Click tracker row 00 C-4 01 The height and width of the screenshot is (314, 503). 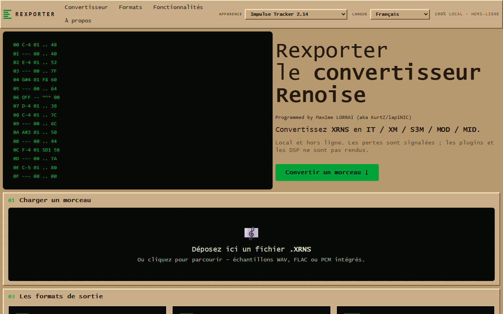tap(35, 45)
